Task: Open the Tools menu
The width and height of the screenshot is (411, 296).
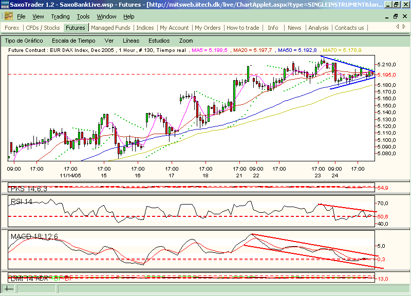Action: [x=83, y=16]
